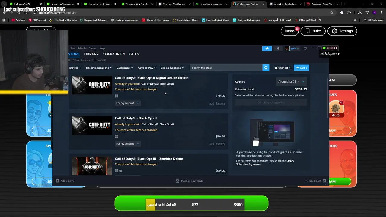The width and height of the screenshot is (386, 217).
Task: Switch to the GUTS profile tab
Action: 134,54
